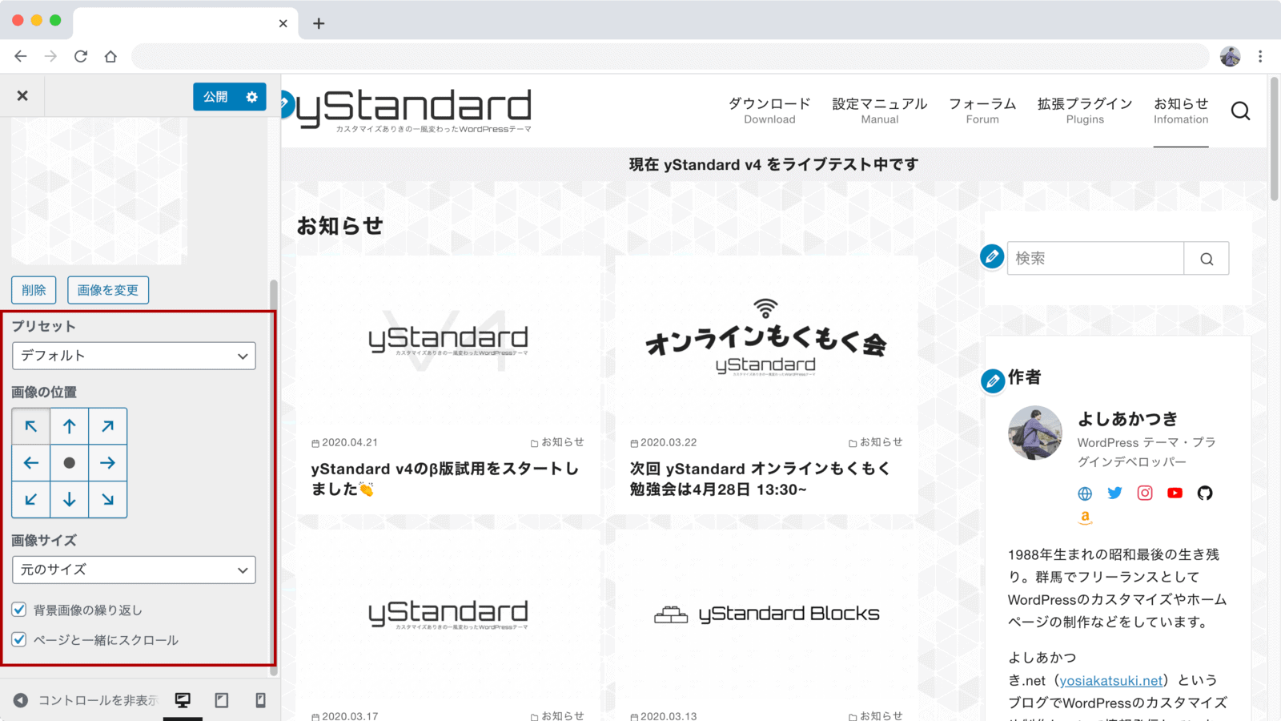The height and width of the screenshot is (721, 1281).
Task: Click the オンラインもくもく会 post thumbnail
Action: (x=765, y=340)
